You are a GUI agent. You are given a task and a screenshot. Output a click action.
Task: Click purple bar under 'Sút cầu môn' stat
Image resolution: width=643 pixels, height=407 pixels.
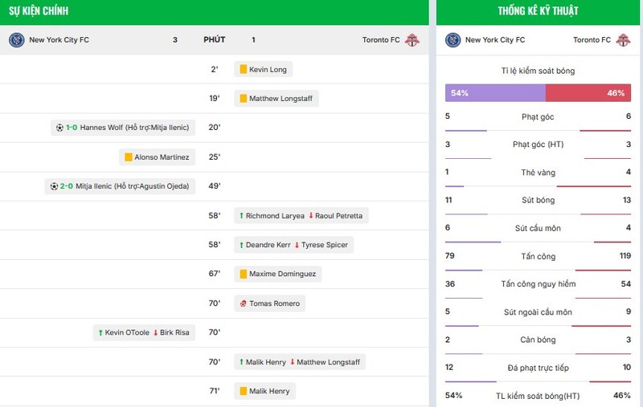tap(473, 242)
